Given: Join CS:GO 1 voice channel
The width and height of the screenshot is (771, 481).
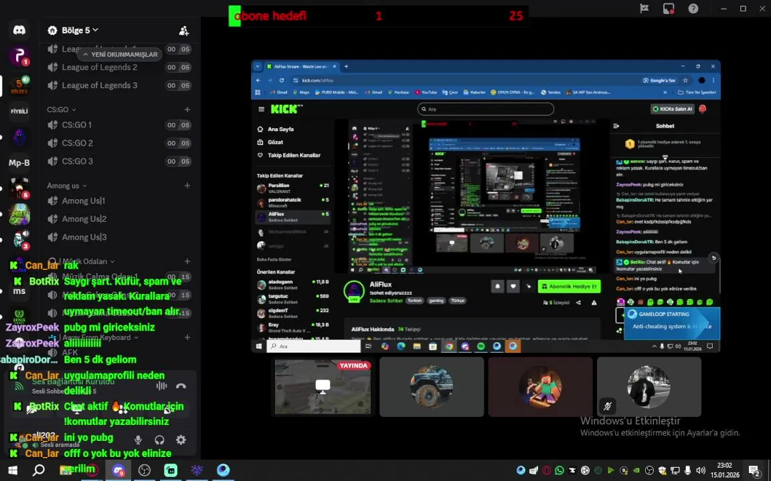Looking at the screenshot, I should tap(119, 125).
